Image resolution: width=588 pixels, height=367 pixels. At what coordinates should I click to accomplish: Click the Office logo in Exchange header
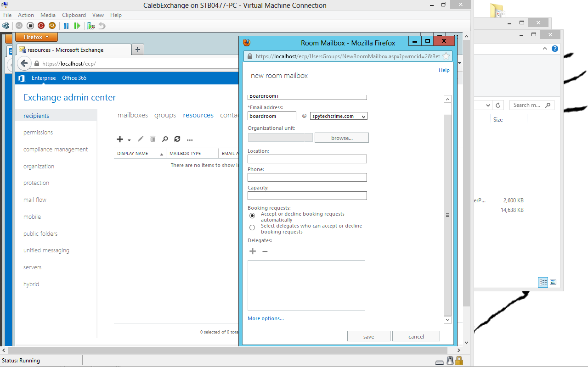(x=21, y=78)
